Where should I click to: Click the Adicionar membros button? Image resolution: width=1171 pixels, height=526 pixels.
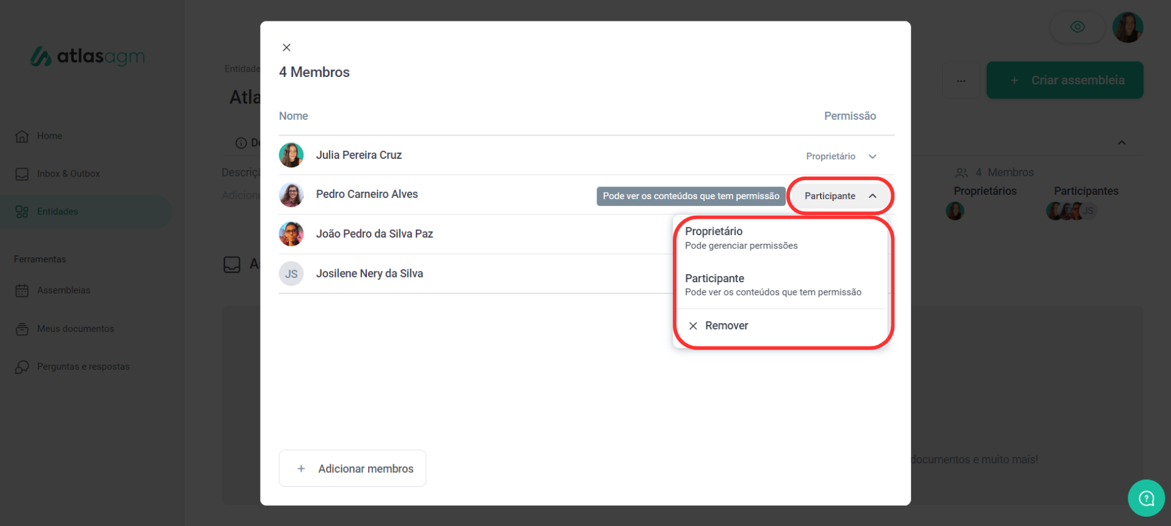352,469
